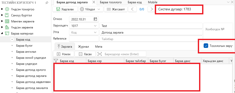Expand the Утга Код dropdown
Viewport: 235px width, 93px height.
pyautogui.click(x=95, y=33)
